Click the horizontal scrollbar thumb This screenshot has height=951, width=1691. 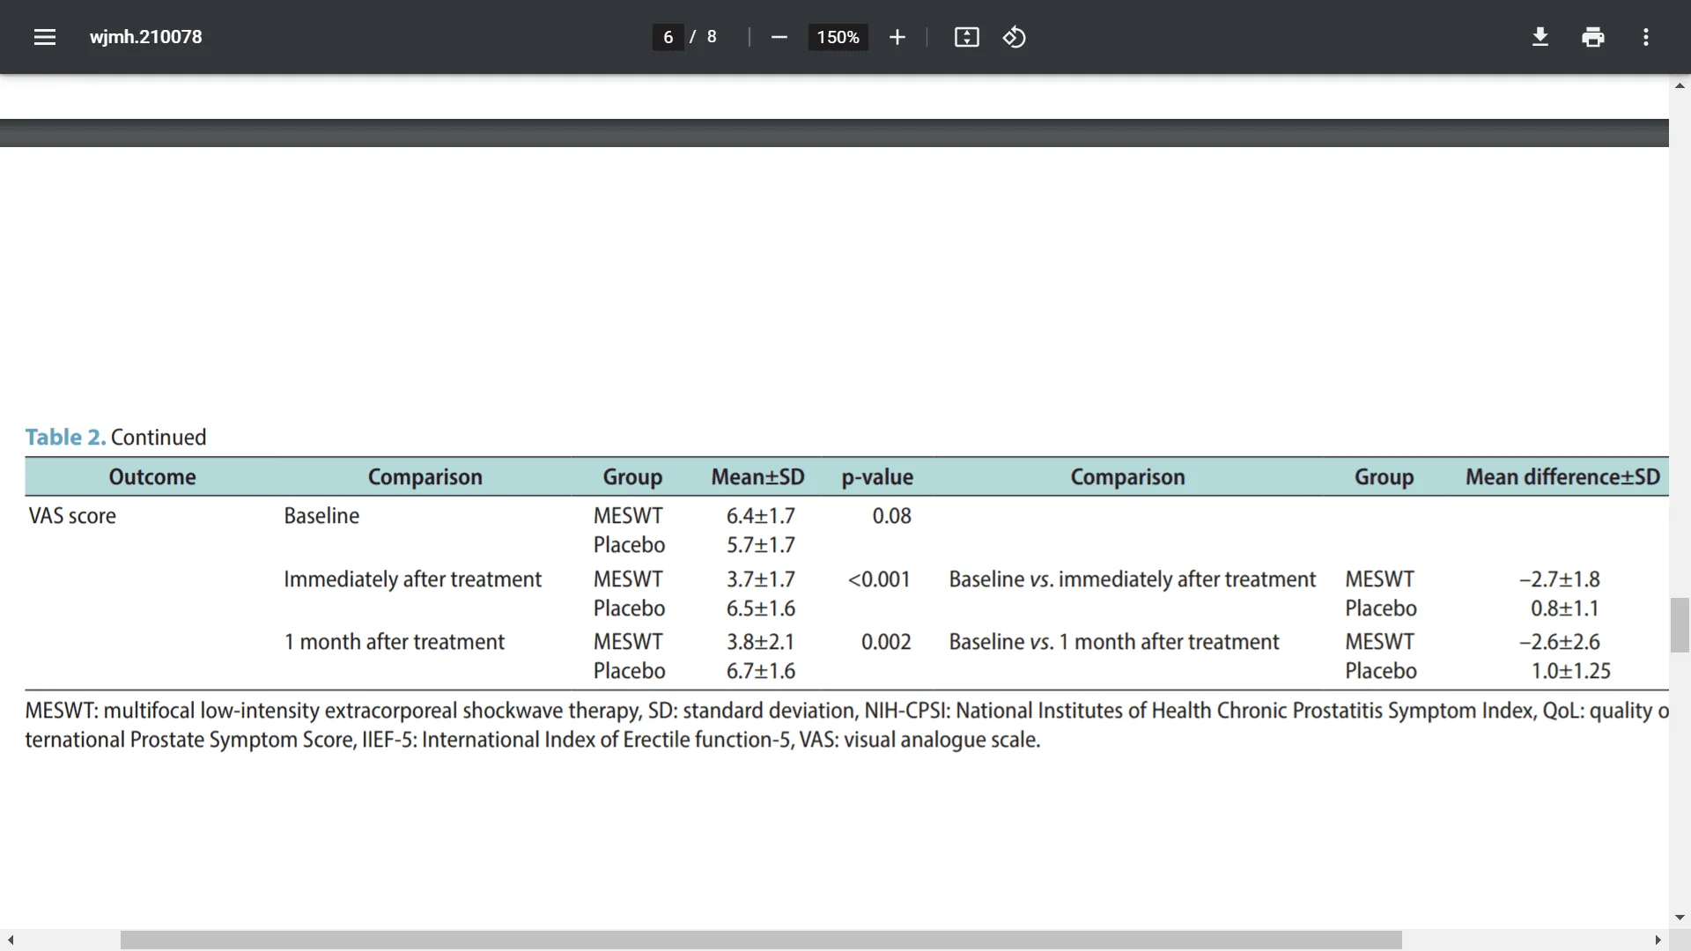[761, 940]
